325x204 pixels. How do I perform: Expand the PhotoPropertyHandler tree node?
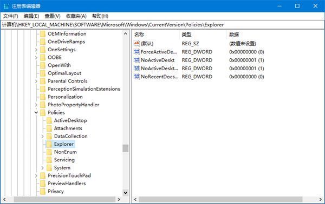pos(36,105)
